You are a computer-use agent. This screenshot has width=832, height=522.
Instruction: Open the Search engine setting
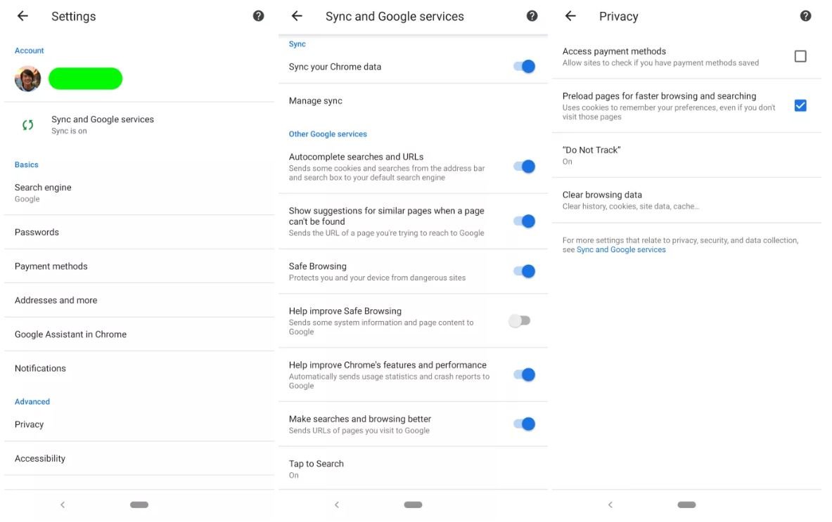(43, 193)
